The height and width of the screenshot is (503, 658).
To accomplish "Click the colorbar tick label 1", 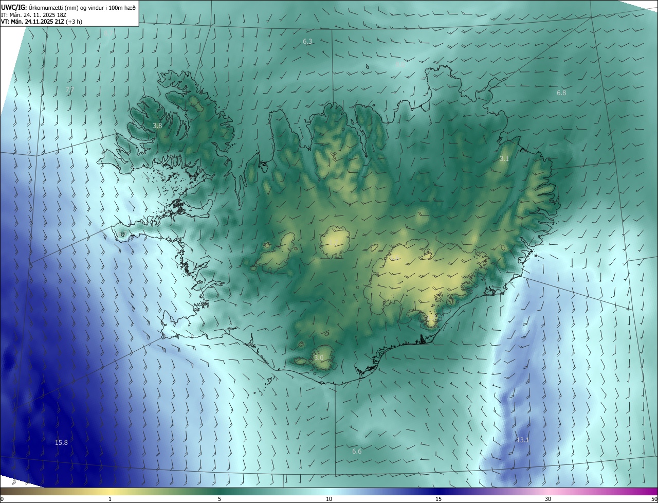I will click(x=110, y=499).
